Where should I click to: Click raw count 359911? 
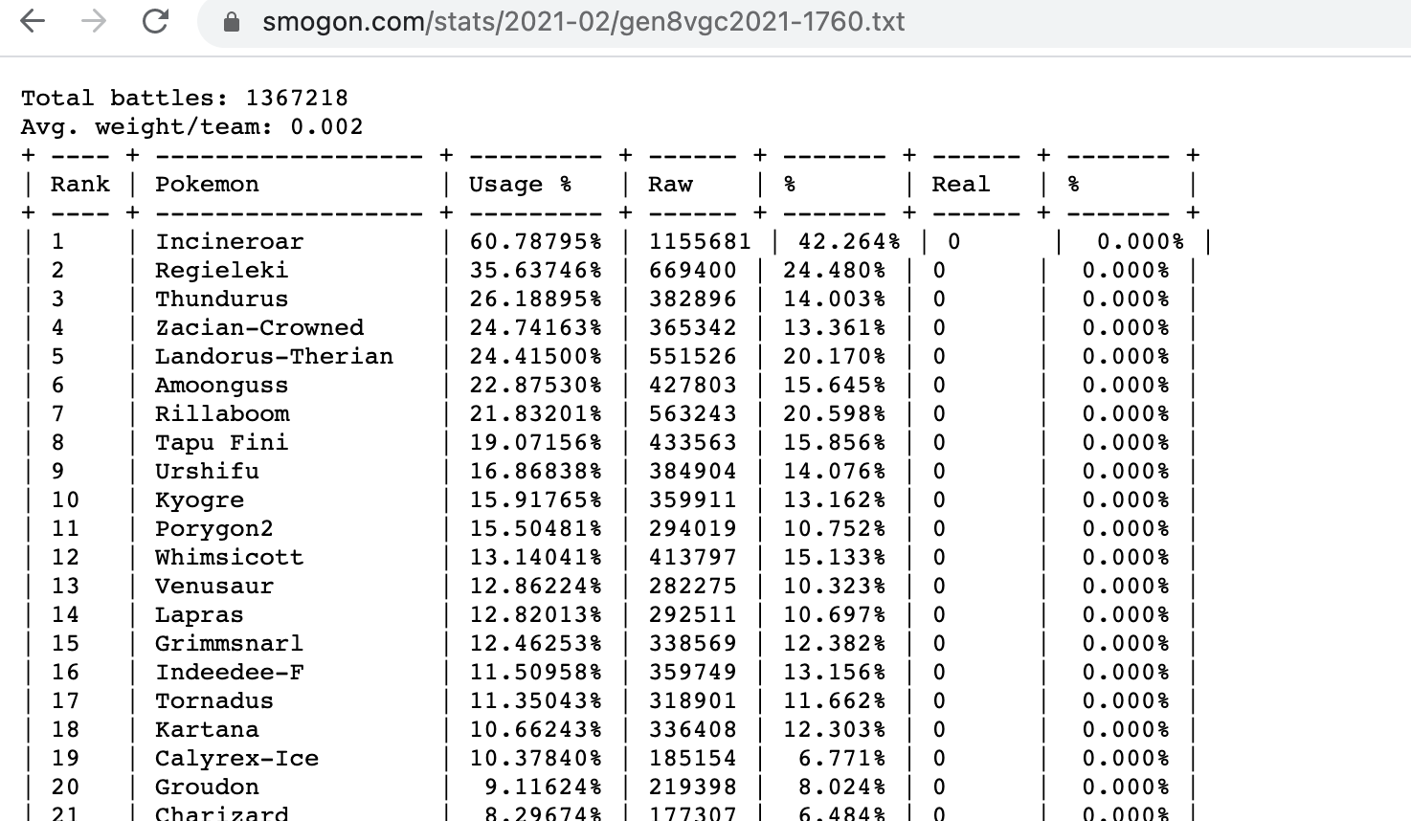692,499
